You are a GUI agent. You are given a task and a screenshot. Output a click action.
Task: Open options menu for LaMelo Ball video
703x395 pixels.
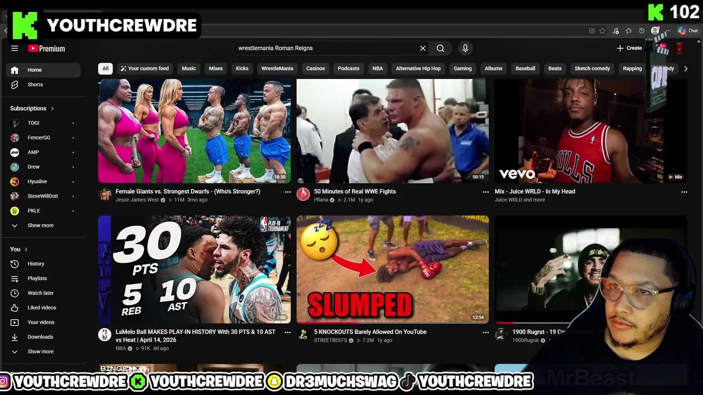point(287,332)
